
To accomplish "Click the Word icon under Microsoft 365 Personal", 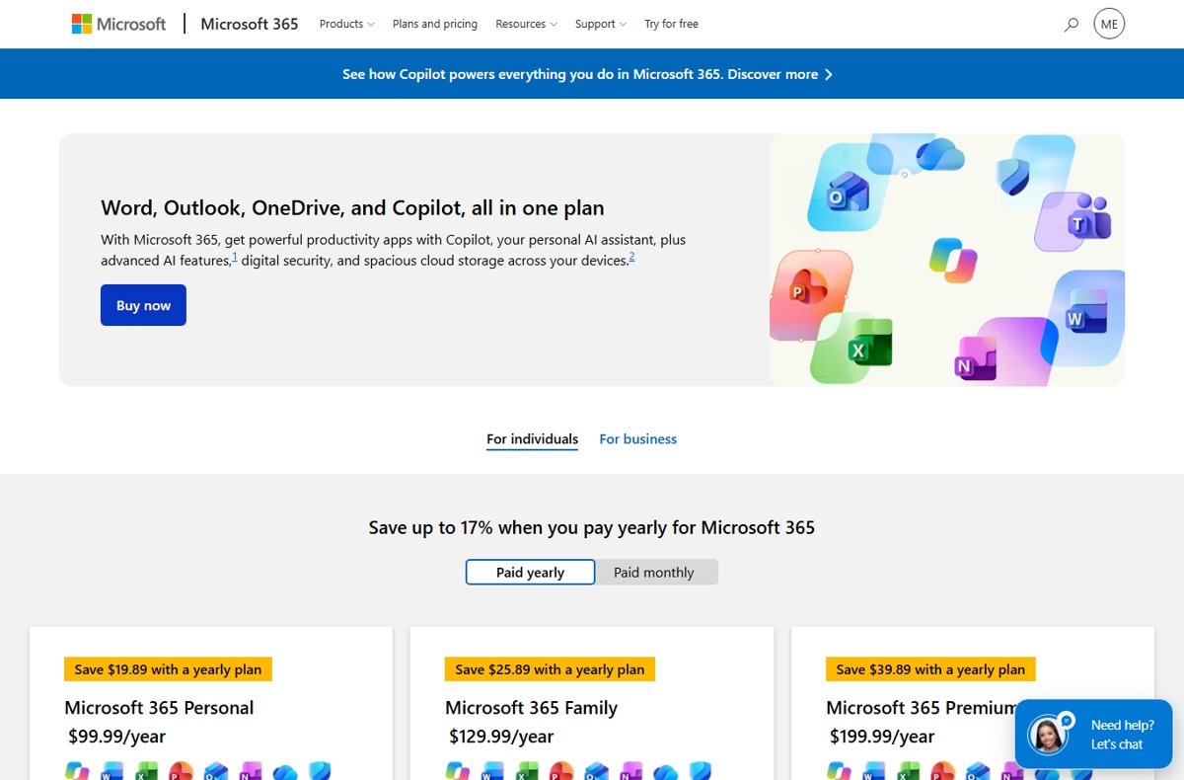I will pyautogui.click(x=111, y=771).
